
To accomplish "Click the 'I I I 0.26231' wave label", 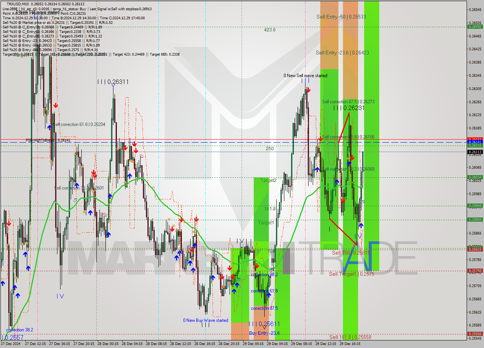I will tap(349, 108).
